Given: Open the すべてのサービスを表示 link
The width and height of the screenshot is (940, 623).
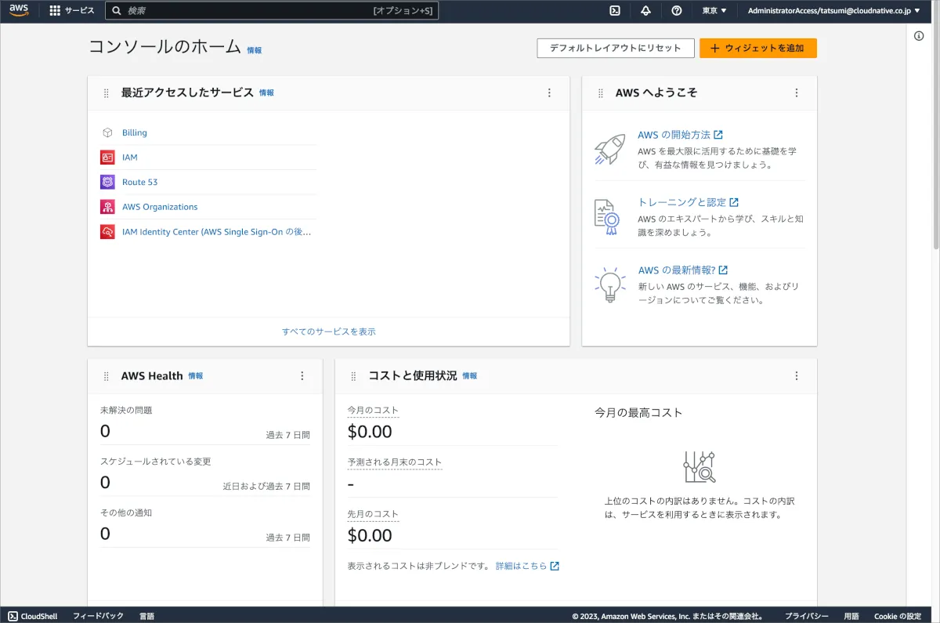Looking at the screenshot, I should click(328, 331).
